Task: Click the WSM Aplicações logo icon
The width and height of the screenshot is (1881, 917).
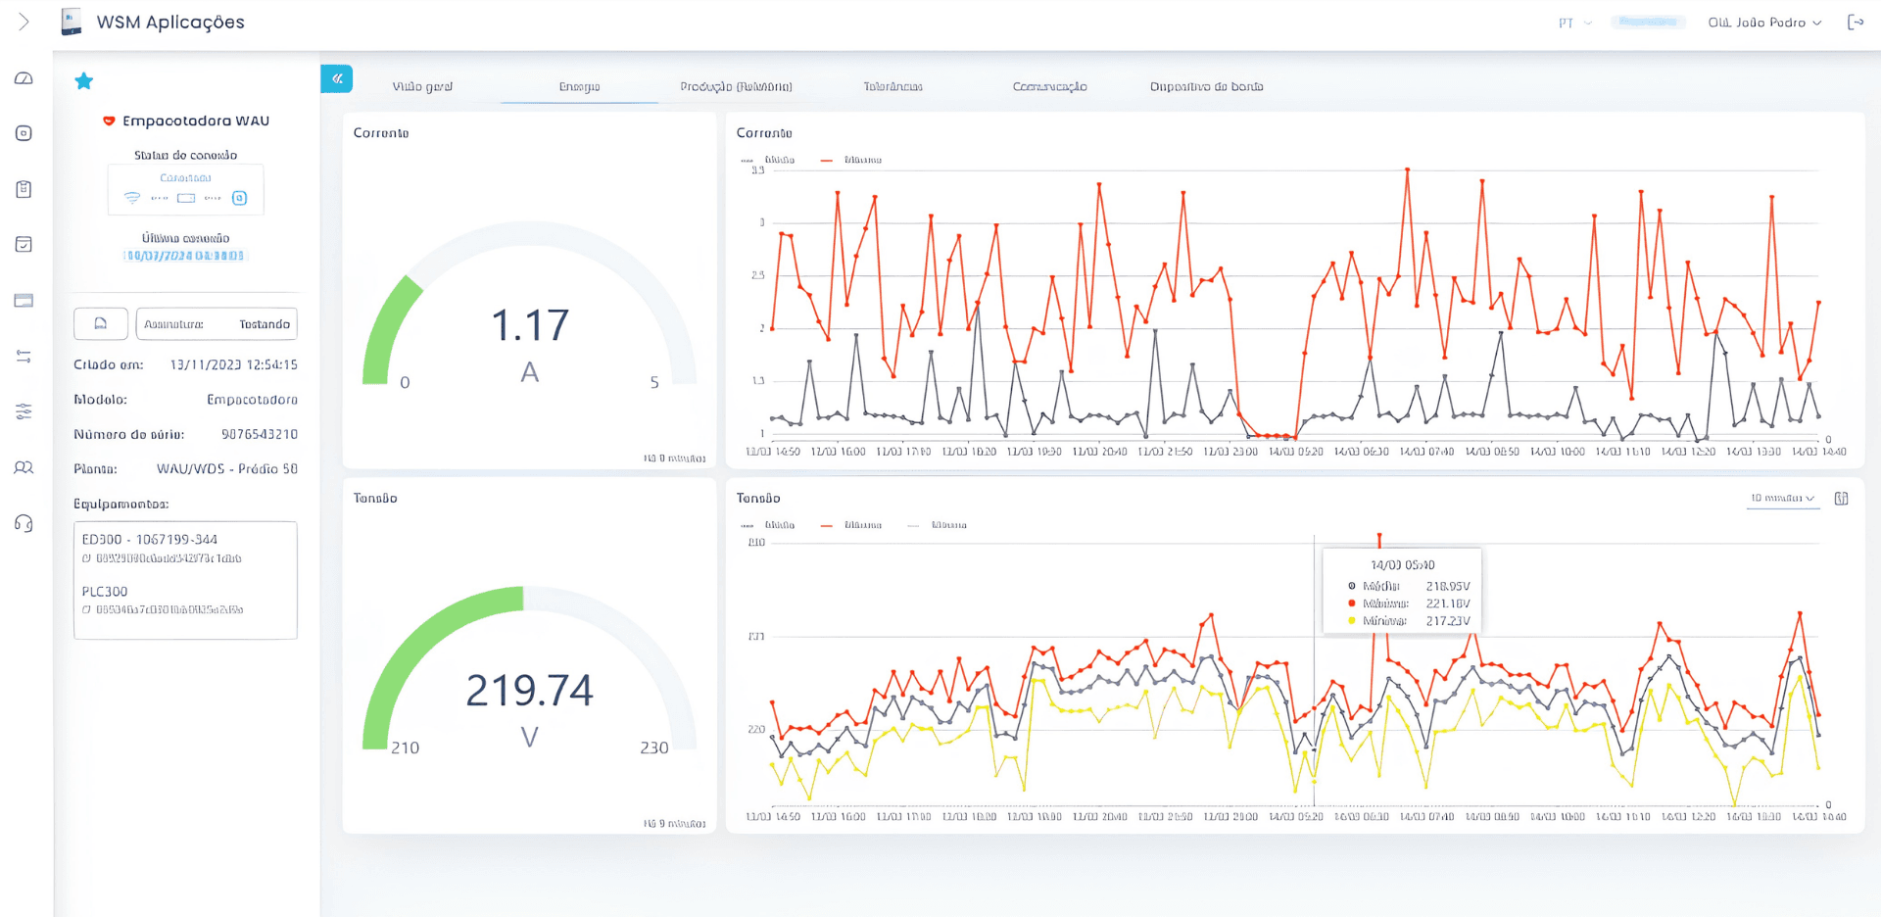Action: (72, 22)
